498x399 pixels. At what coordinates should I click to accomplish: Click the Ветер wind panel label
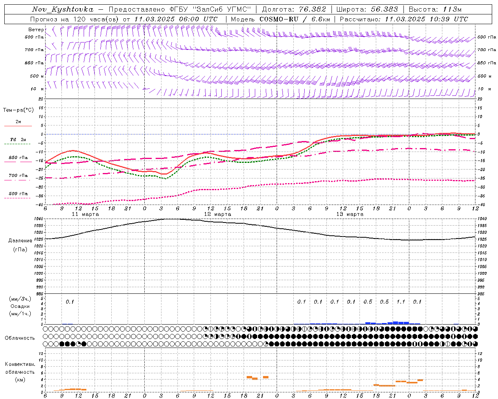pos(36,30)
